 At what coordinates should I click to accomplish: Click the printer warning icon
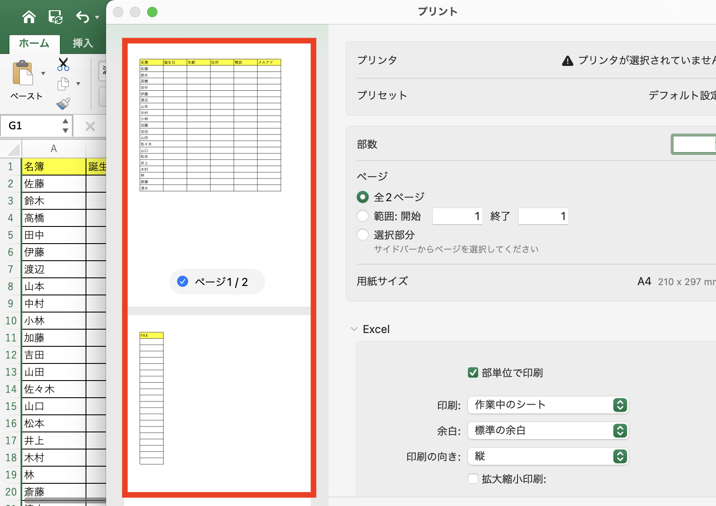click(567, 60)
